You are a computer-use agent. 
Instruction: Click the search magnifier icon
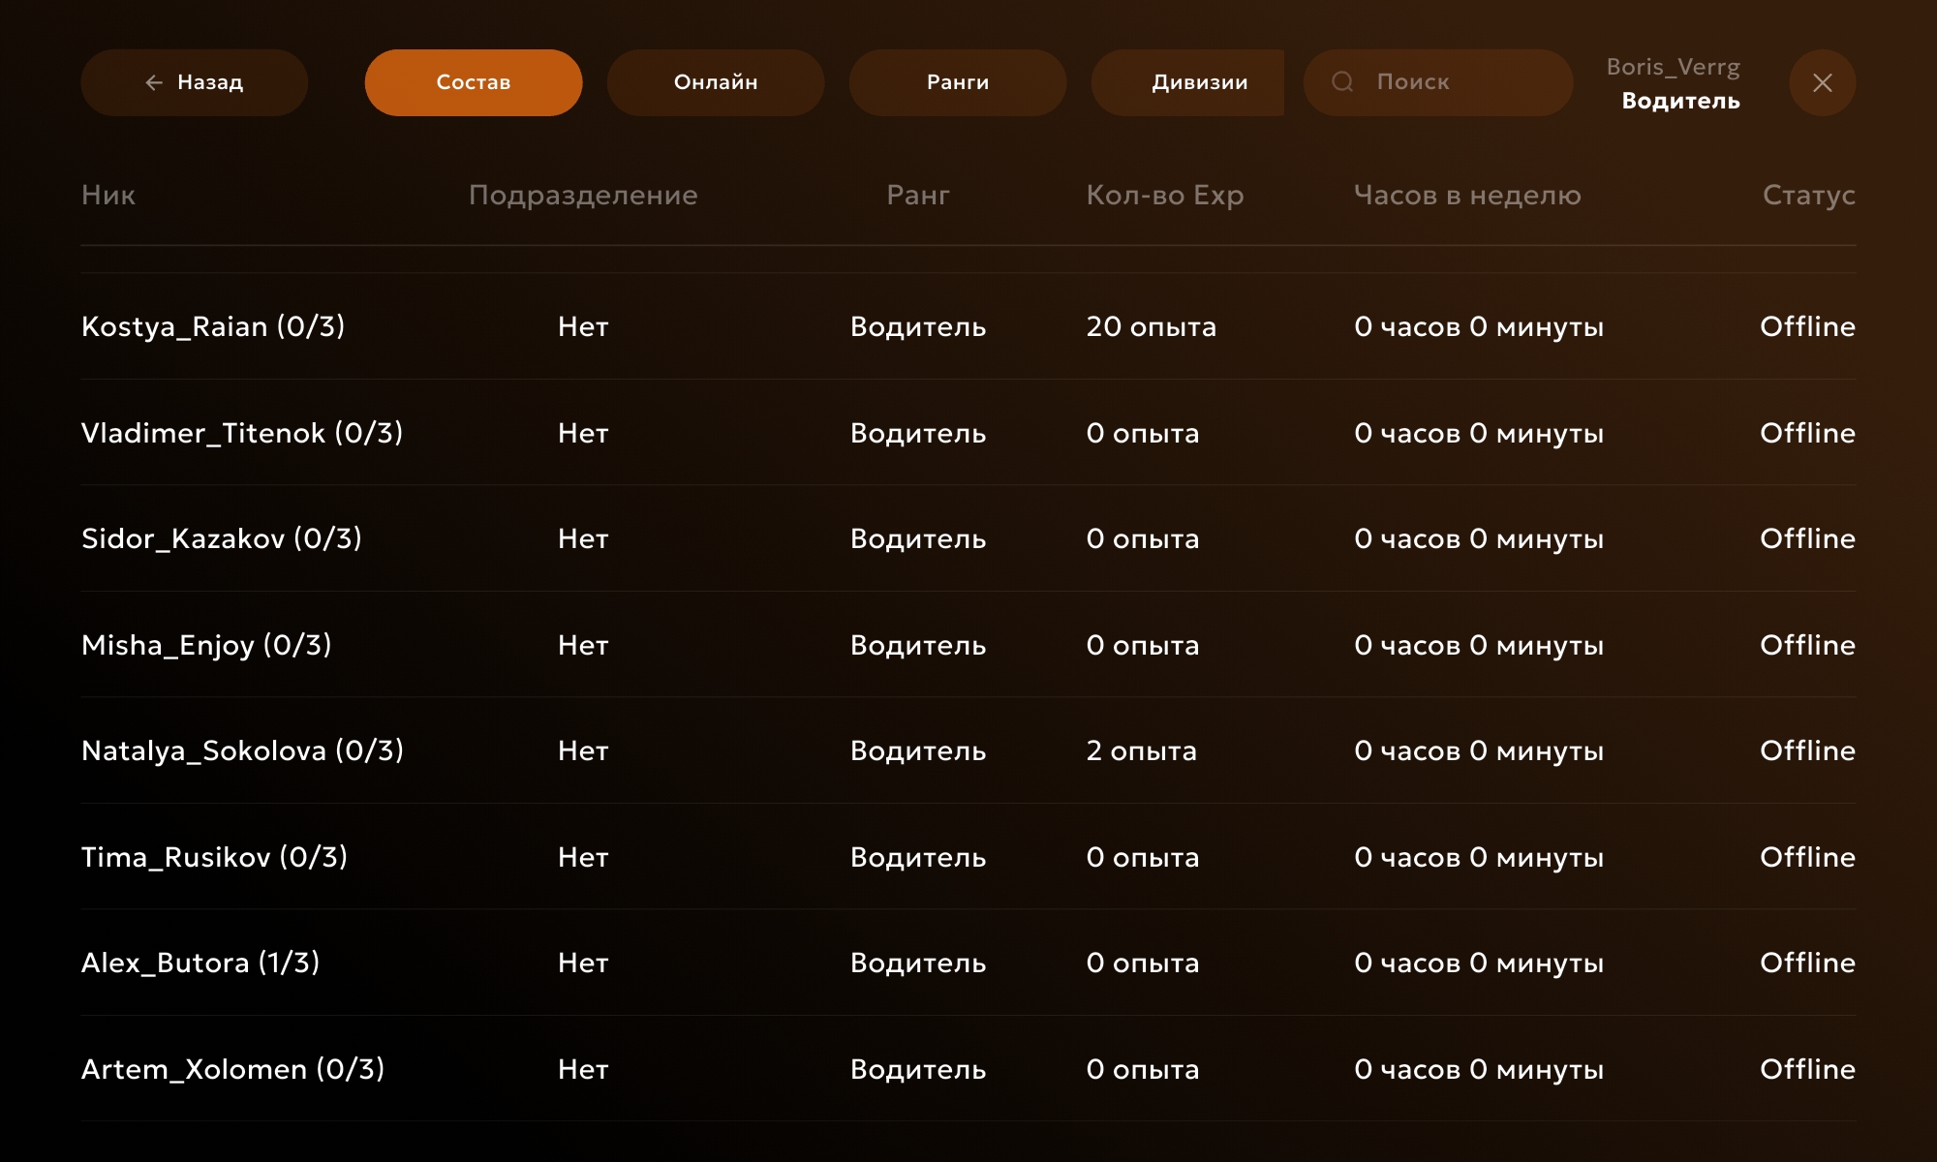(1342, 82)
